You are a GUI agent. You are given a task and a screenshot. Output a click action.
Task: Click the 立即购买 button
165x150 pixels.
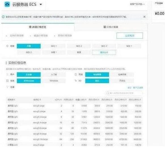pos(130,36)
